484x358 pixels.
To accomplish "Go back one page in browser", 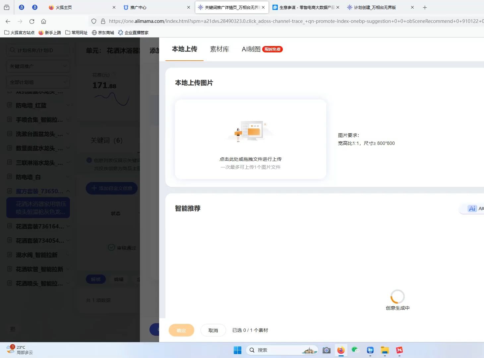I will [8, 21].
